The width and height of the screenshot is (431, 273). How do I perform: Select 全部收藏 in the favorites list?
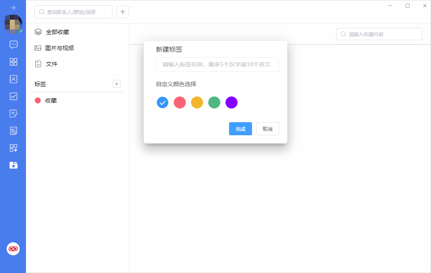(57, 32)
